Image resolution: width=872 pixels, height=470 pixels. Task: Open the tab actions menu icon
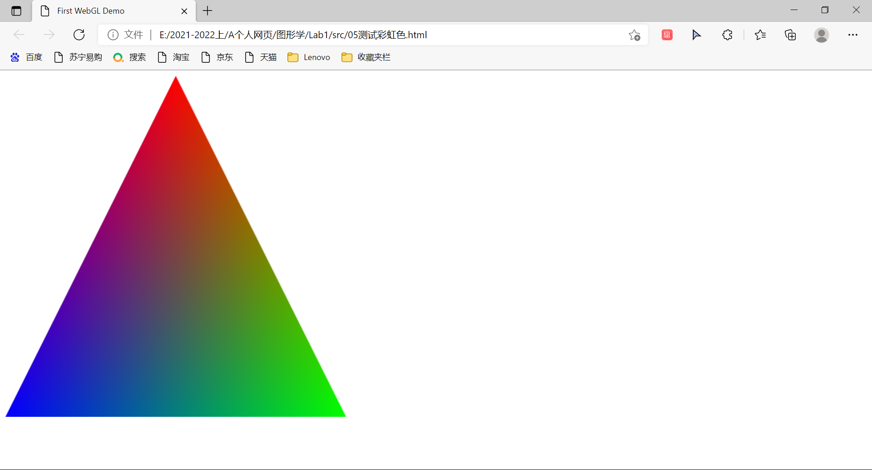[x=16, y=11]
